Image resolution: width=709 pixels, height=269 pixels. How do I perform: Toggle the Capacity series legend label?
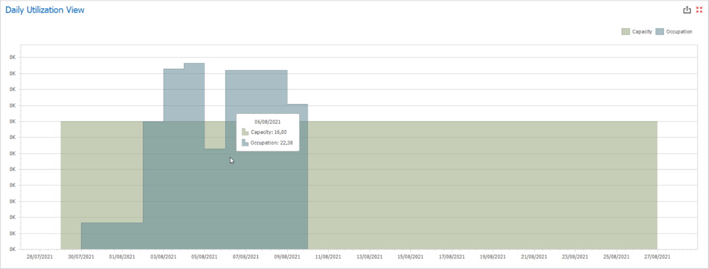point(642,32)
